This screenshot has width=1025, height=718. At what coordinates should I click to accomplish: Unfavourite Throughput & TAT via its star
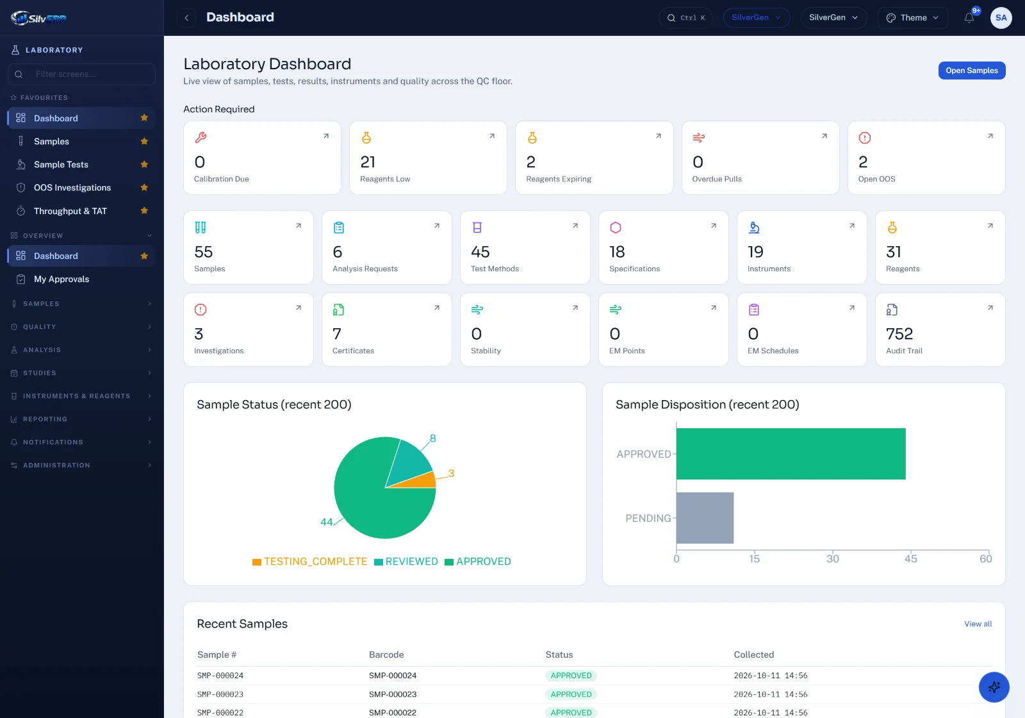coord(144,210)
